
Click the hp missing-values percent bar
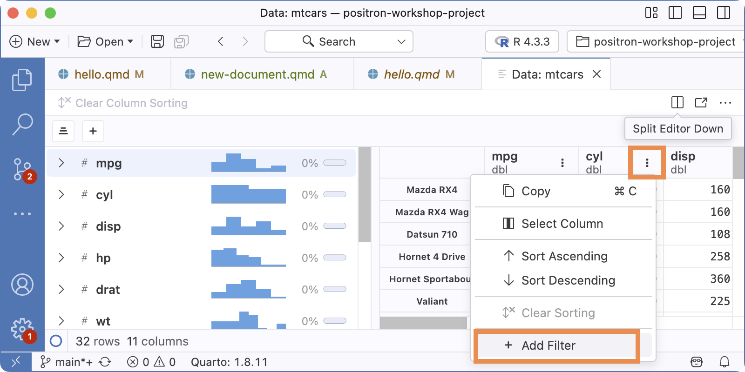[335, 258]
